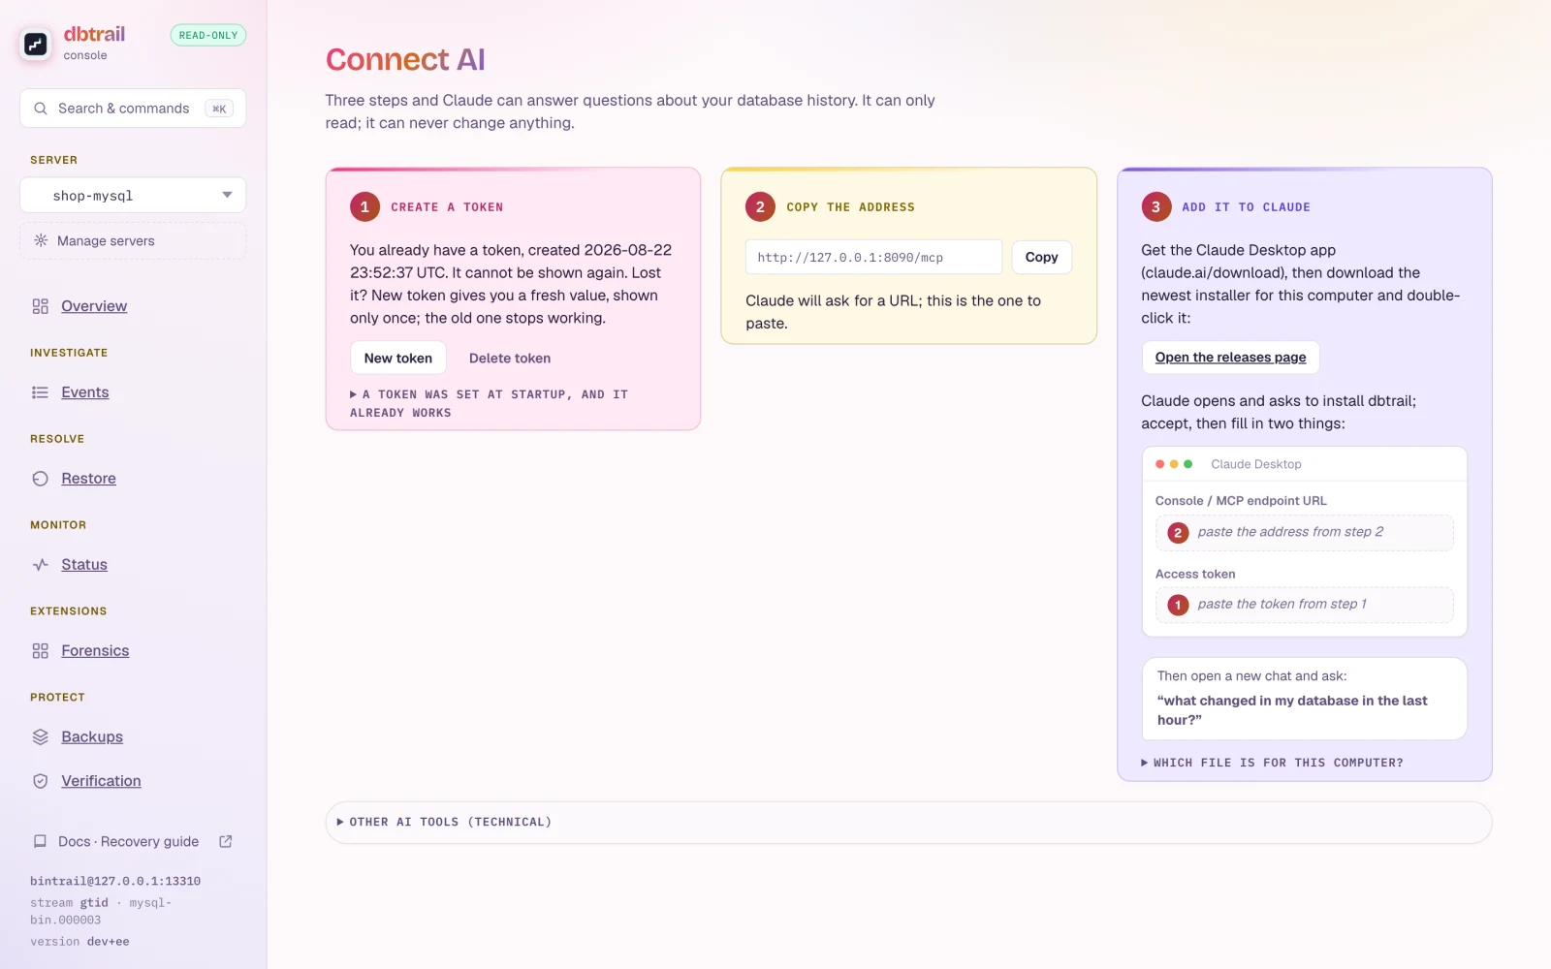Open the Verification page
Screen dimensions: 1551x969
[101, 781]
